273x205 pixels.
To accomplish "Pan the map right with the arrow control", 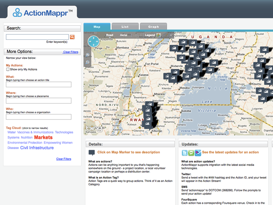I will point(97,42).
